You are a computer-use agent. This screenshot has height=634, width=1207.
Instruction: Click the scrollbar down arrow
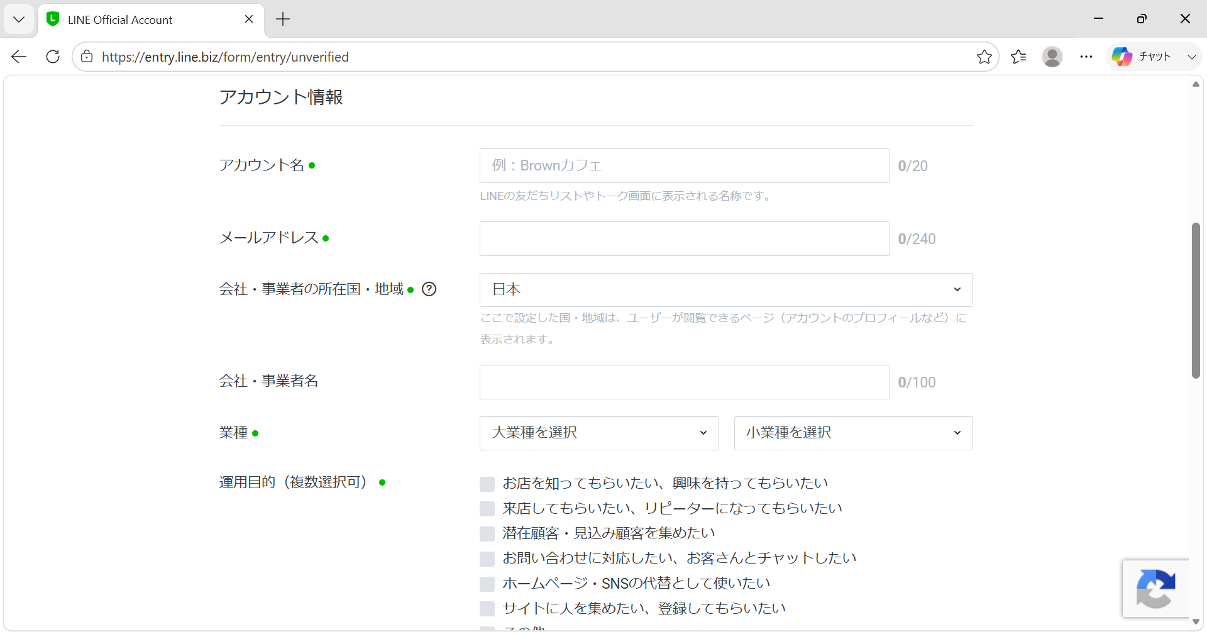click(x=1196, y=621)
